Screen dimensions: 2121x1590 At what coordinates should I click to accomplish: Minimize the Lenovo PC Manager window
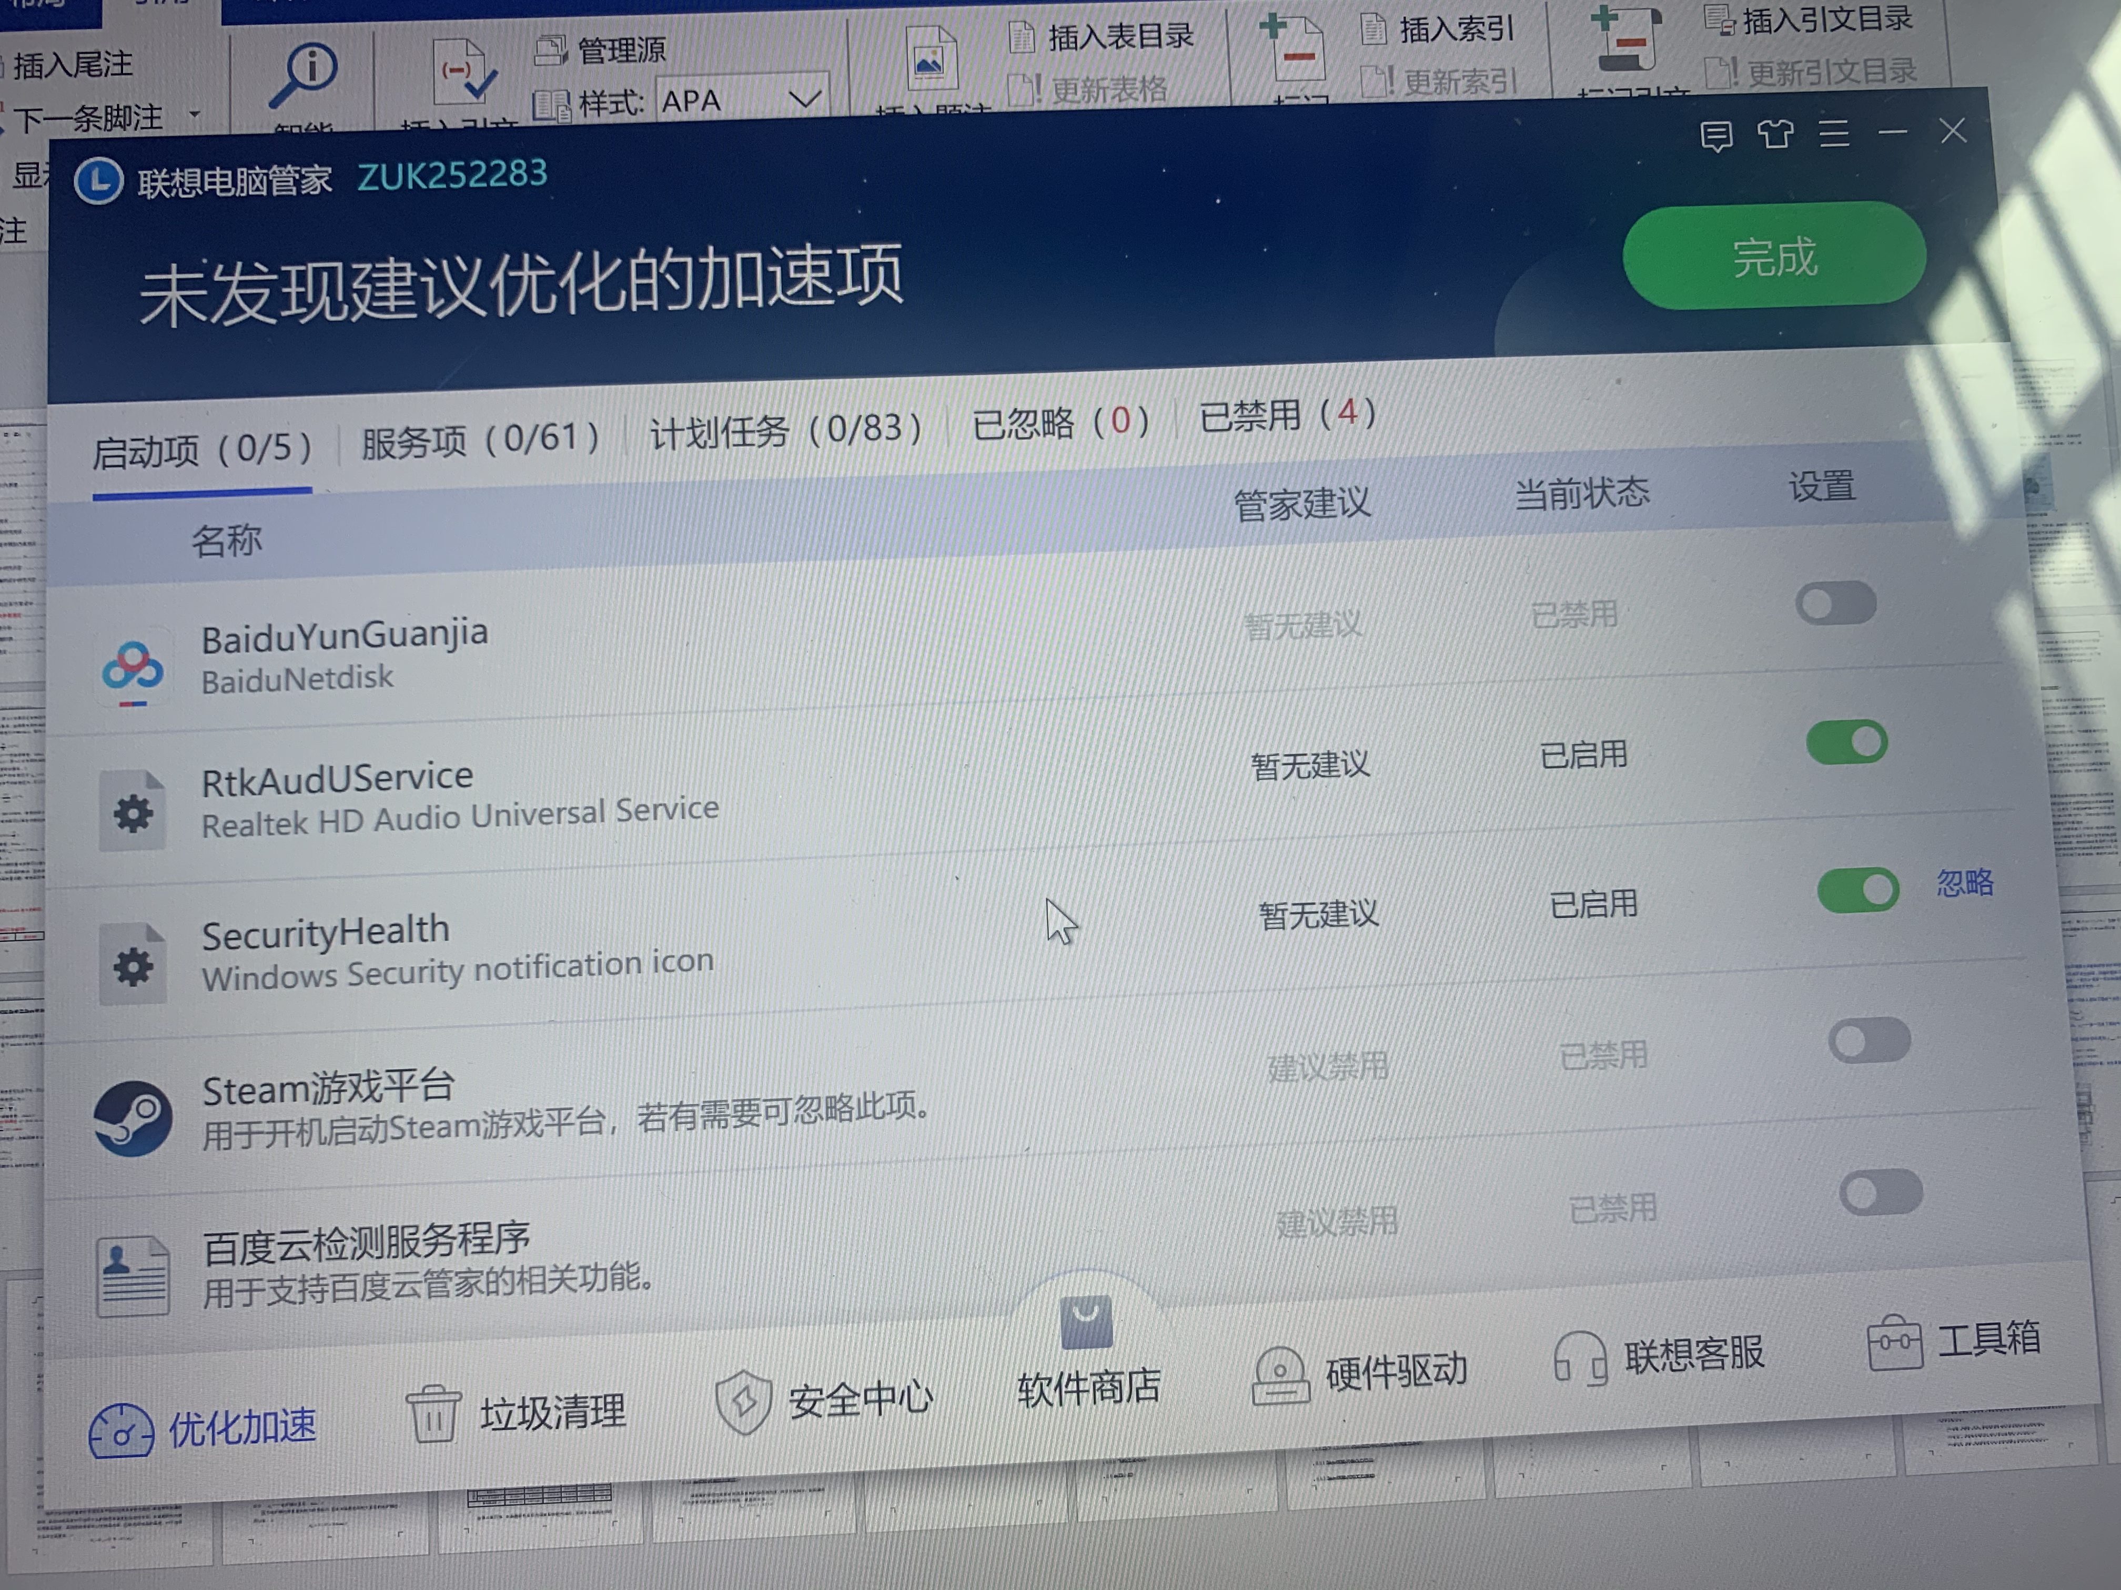pos(1892,131)
